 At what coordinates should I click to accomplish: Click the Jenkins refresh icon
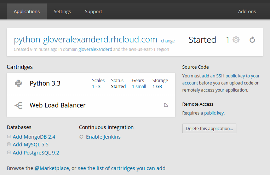81,137
